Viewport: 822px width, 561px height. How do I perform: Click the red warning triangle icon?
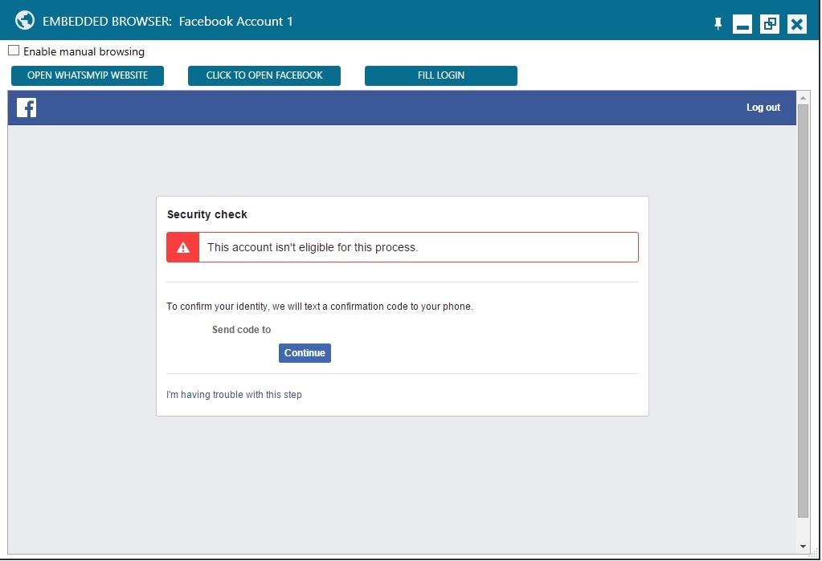(183, 247)
